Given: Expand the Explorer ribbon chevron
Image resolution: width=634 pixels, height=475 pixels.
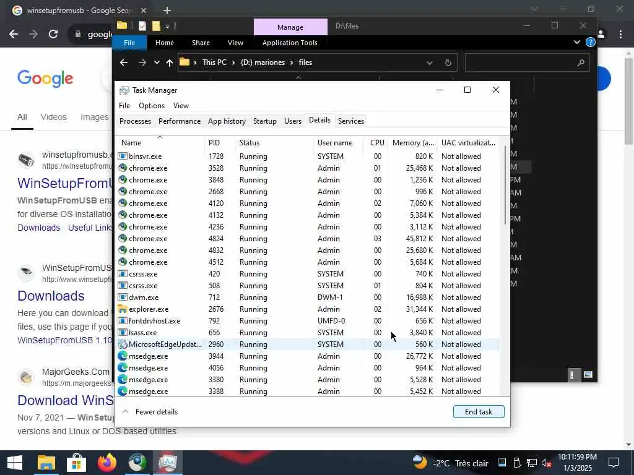Looking at the screenshot, I should (x=577, y=42).
